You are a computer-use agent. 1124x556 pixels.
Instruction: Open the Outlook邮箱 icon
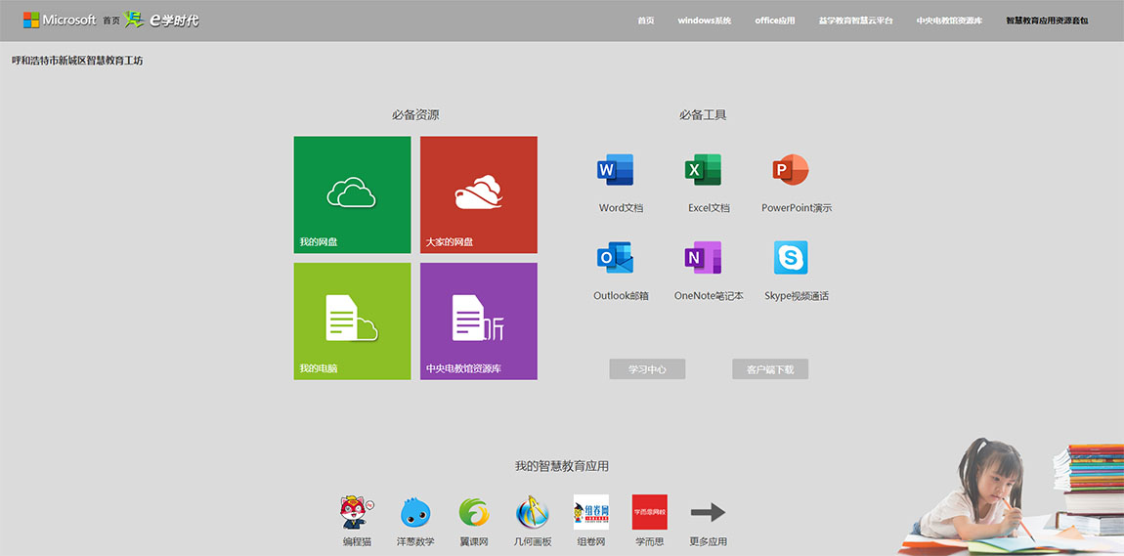[x=616, y=258]
